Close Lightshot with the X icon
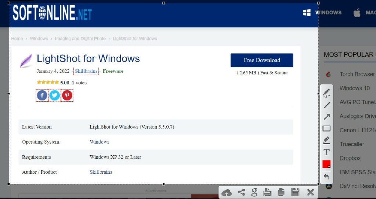The height and width of the screenshot is (199, 376). pos(311,192)
